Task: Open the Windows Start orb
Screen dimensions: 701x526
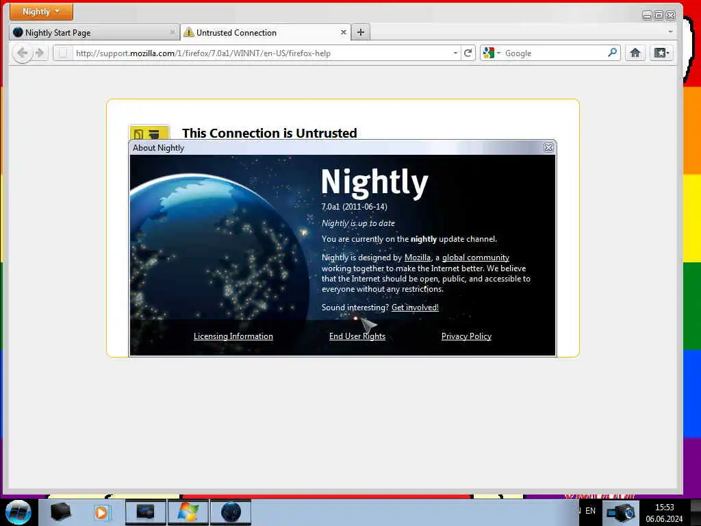Action: pyautogui.click(x=18, y=512)
